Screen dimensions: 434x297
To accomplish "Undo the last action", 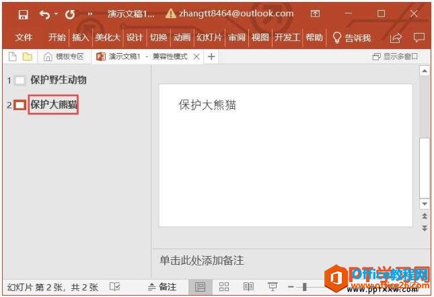I will [44, 14].
